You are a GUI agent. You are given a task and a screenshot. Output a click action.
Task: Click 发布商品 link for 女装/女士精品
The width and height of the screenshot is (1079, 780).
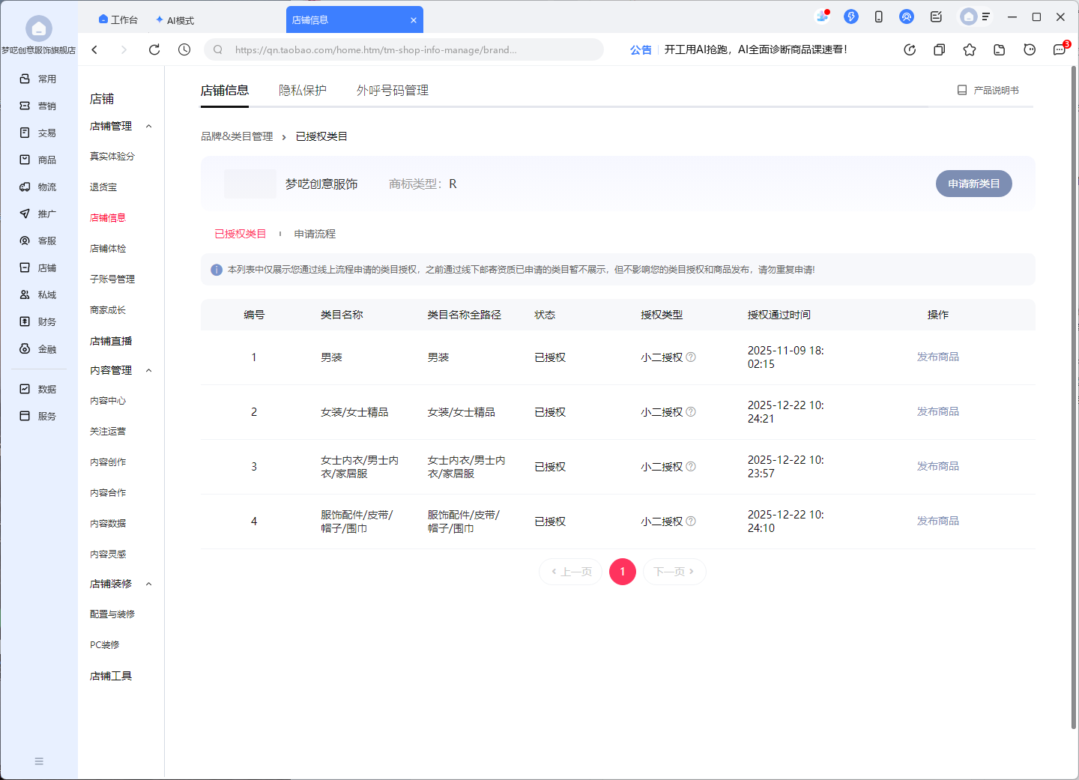[937, 411]
